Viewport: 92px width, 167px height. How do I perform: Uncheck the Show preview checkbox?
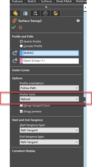[21, 111]
